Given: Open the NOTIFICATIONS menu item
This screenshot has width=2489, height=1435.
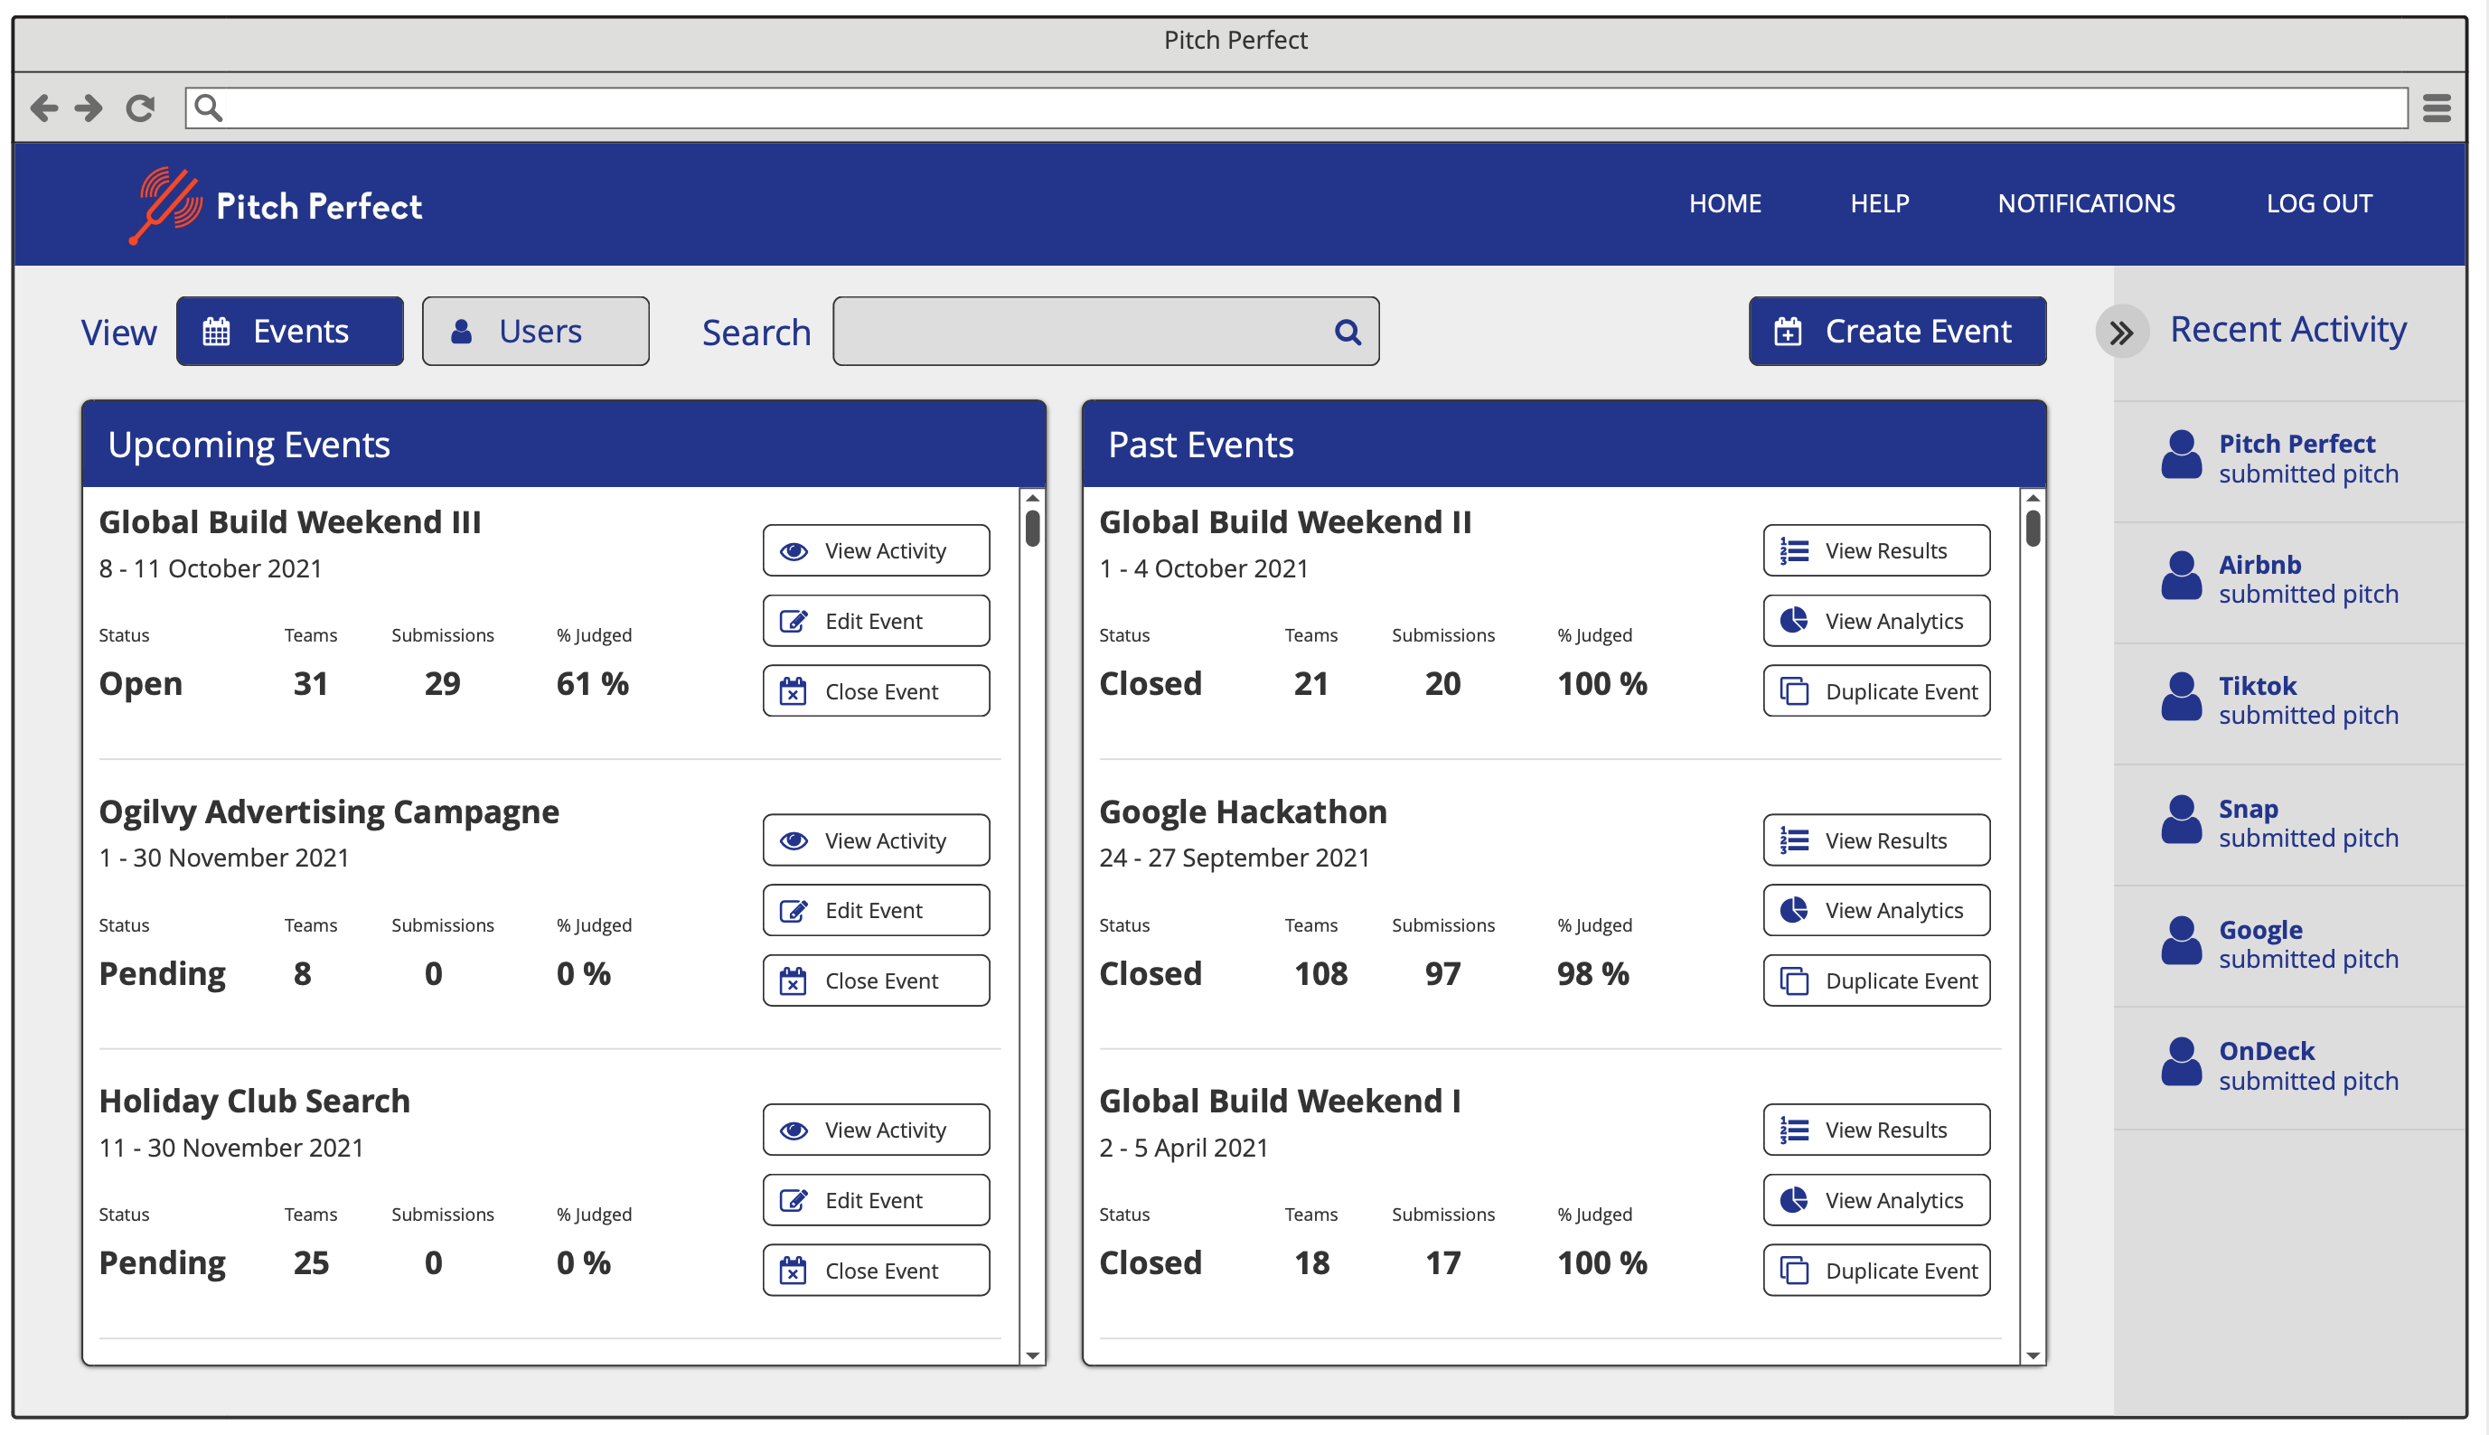Looking at the screenshot, I should point(2085,204).
